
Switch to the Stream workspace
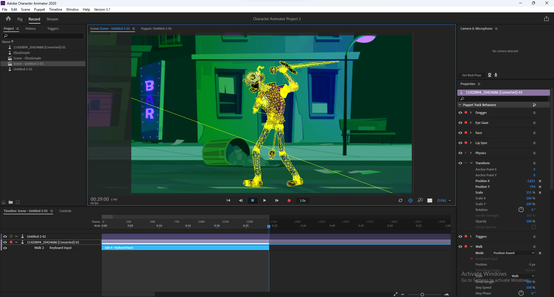[52, 19]
